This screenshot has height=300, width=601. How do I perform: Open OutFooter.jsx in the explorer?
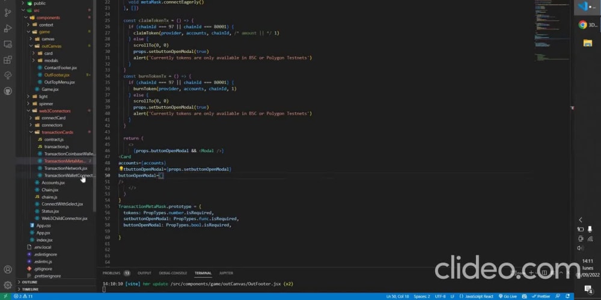pyautogui.click(x=56, y=75)
